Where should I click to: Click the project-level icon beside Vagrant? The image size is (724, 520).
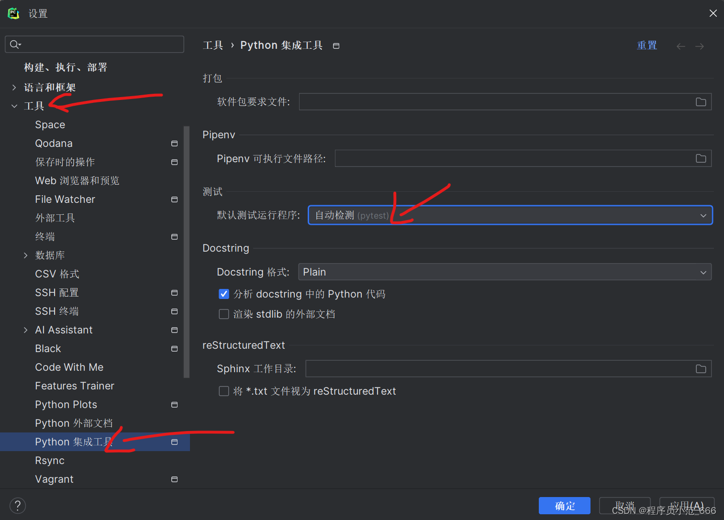[174, 479]
